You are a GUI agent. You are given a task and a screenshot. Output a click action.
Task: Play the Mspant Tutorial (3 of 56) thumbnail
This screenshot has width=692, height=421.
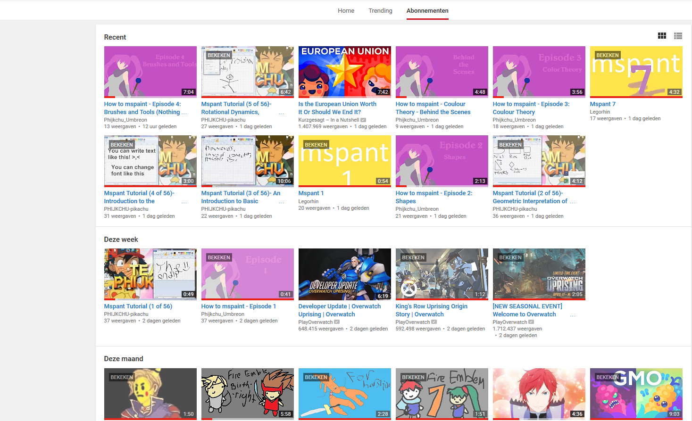248,161
